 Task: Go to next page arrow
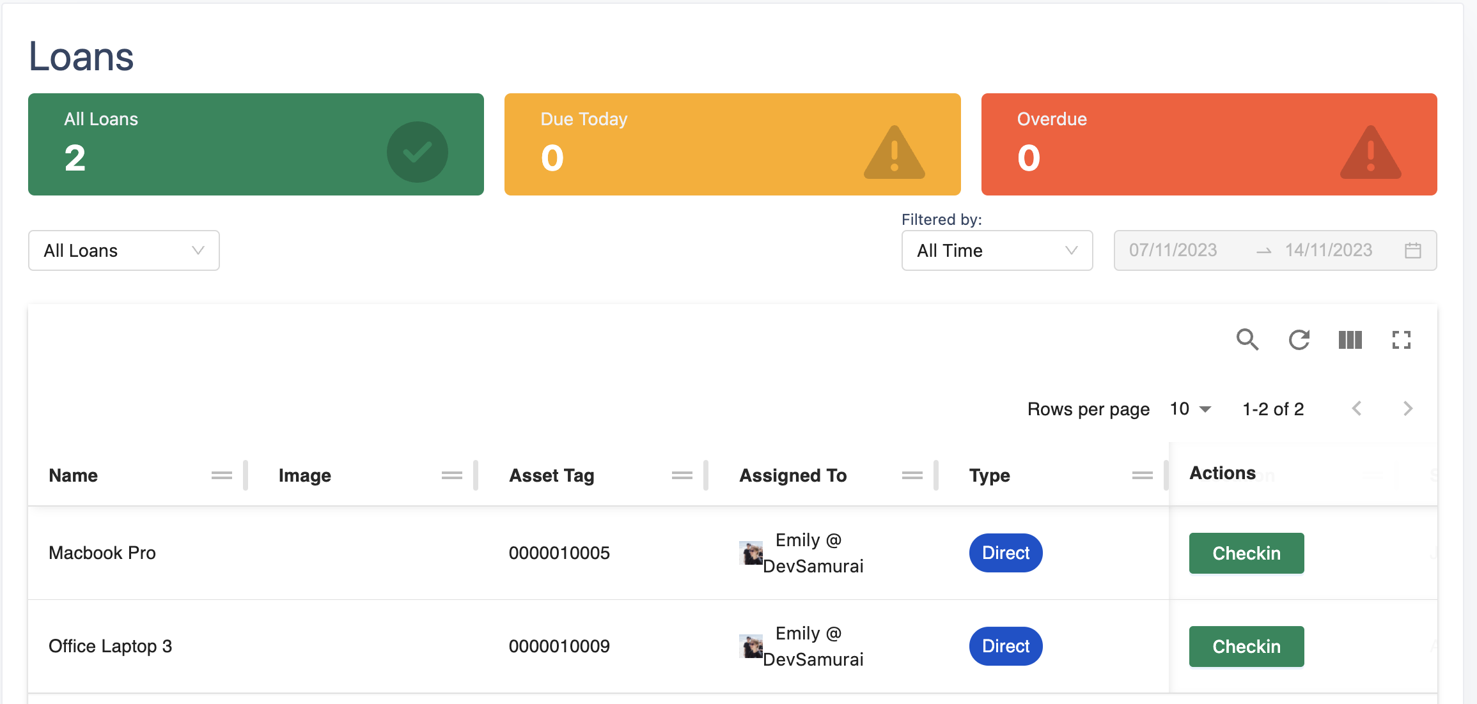coord(1407,409)
